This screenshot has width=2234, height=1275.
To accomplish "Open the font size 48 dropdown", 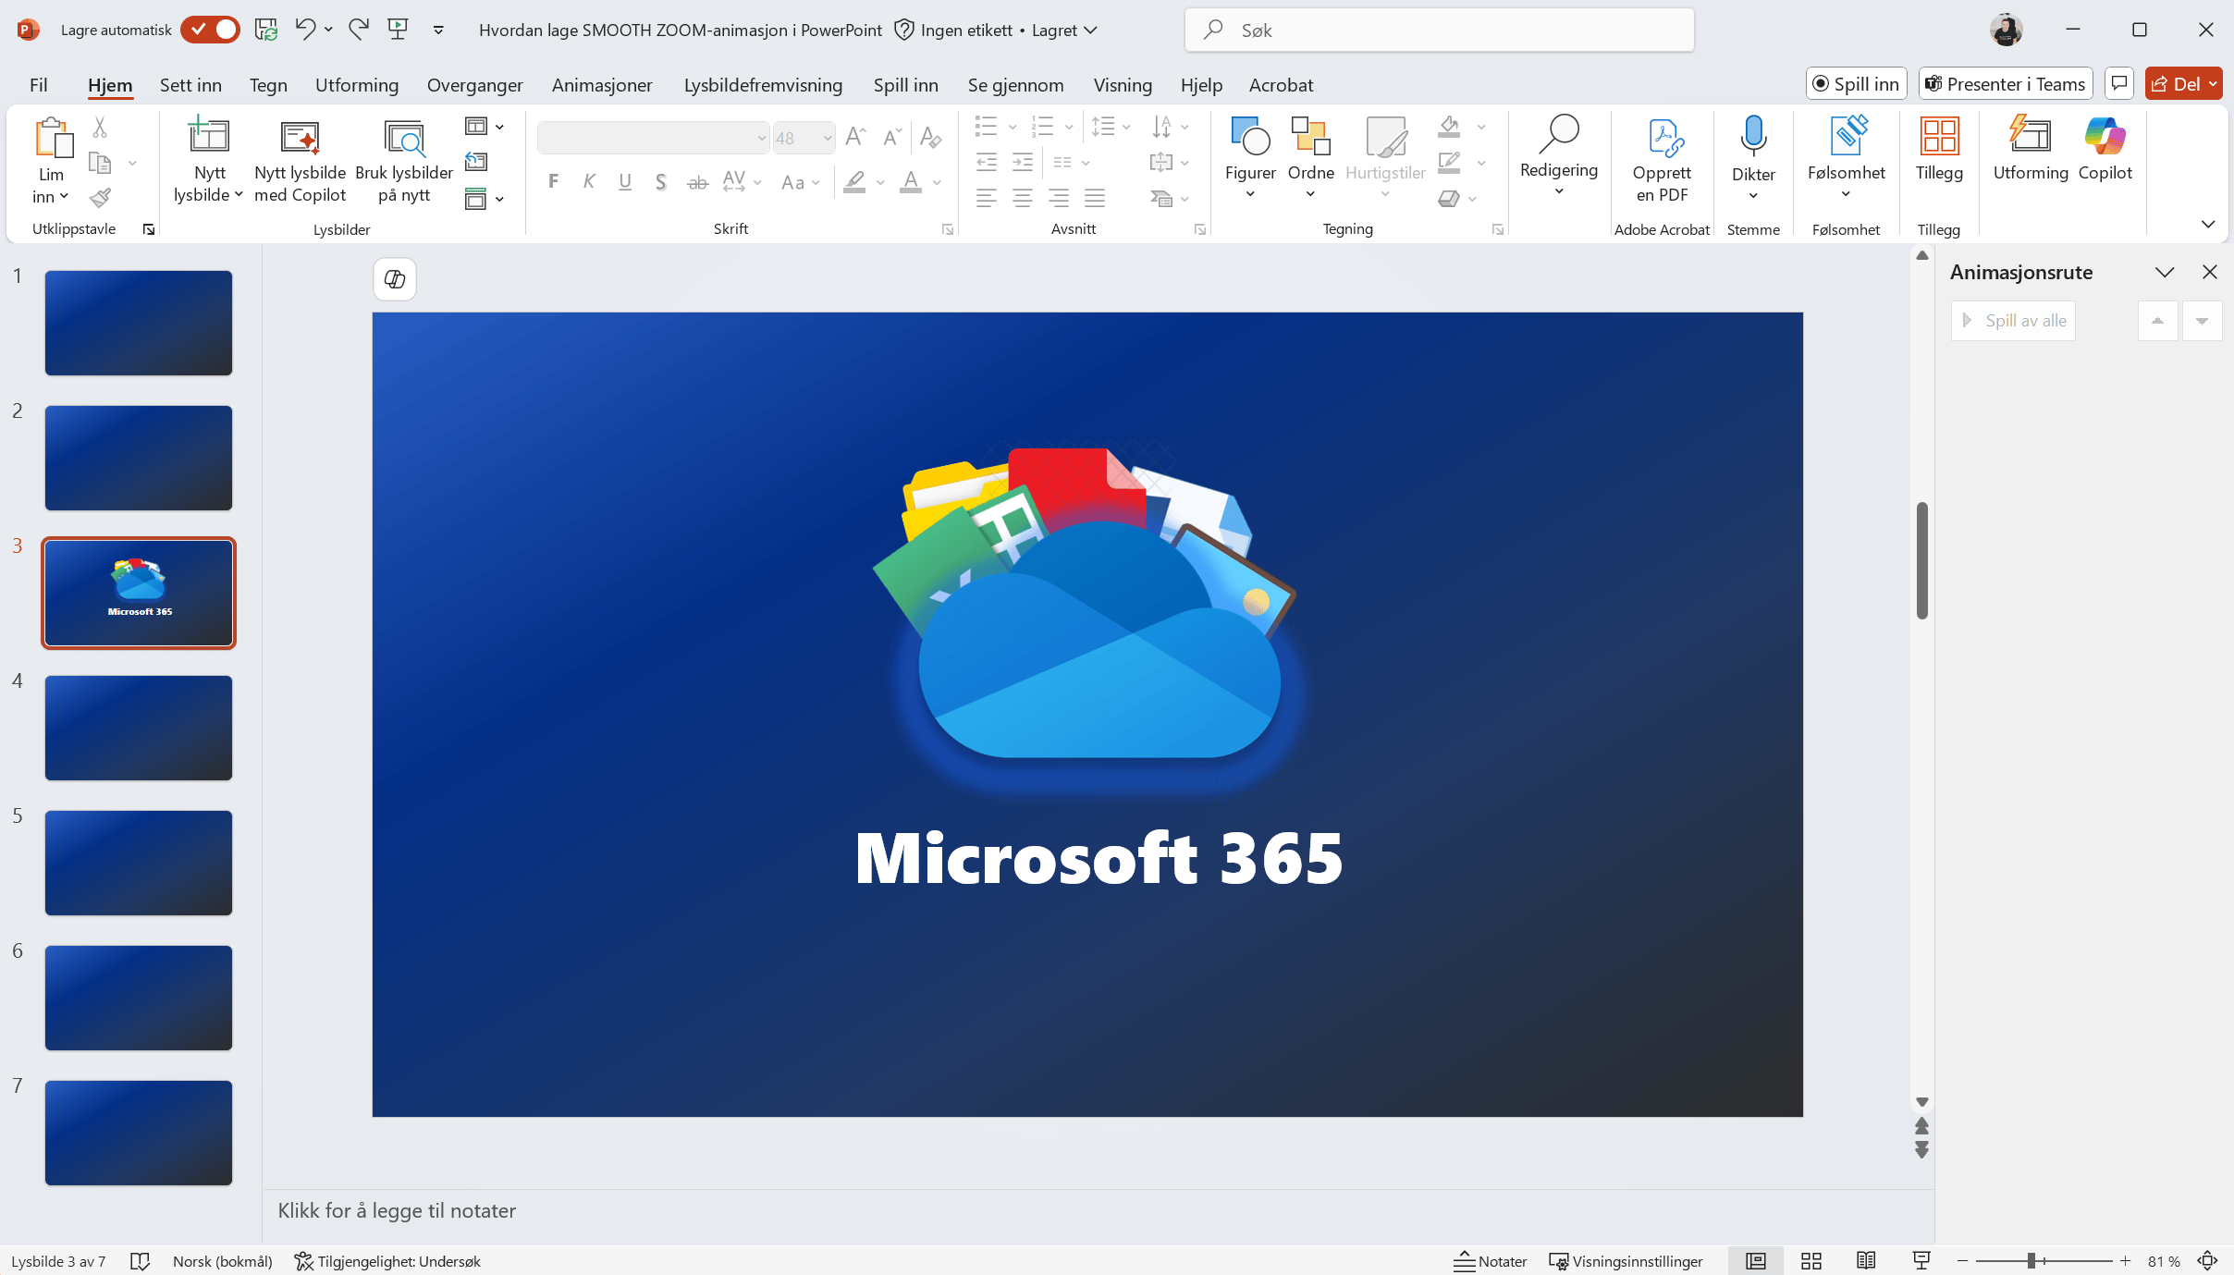I will [x=827, y=138].
